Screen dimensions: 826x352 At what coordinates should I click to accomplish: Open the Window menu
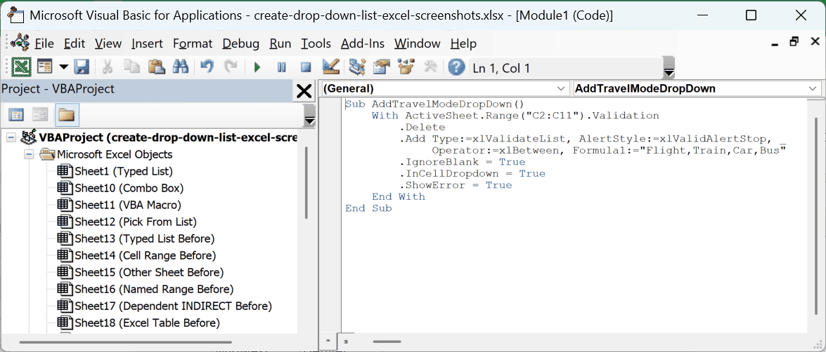(x=417, y=43)
